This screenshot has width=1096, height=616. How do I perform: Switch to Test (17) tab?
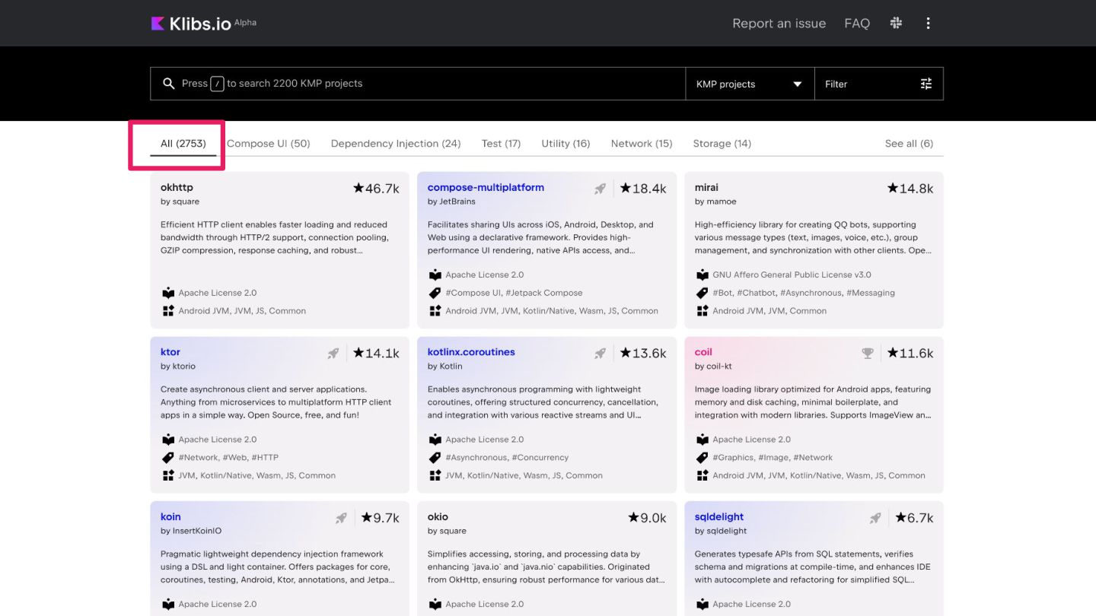tap(501, 144)
